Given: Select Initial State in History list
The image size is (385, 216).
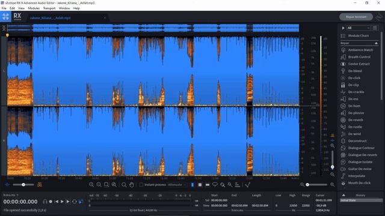Looking at the screenshot, I should 361,200.
